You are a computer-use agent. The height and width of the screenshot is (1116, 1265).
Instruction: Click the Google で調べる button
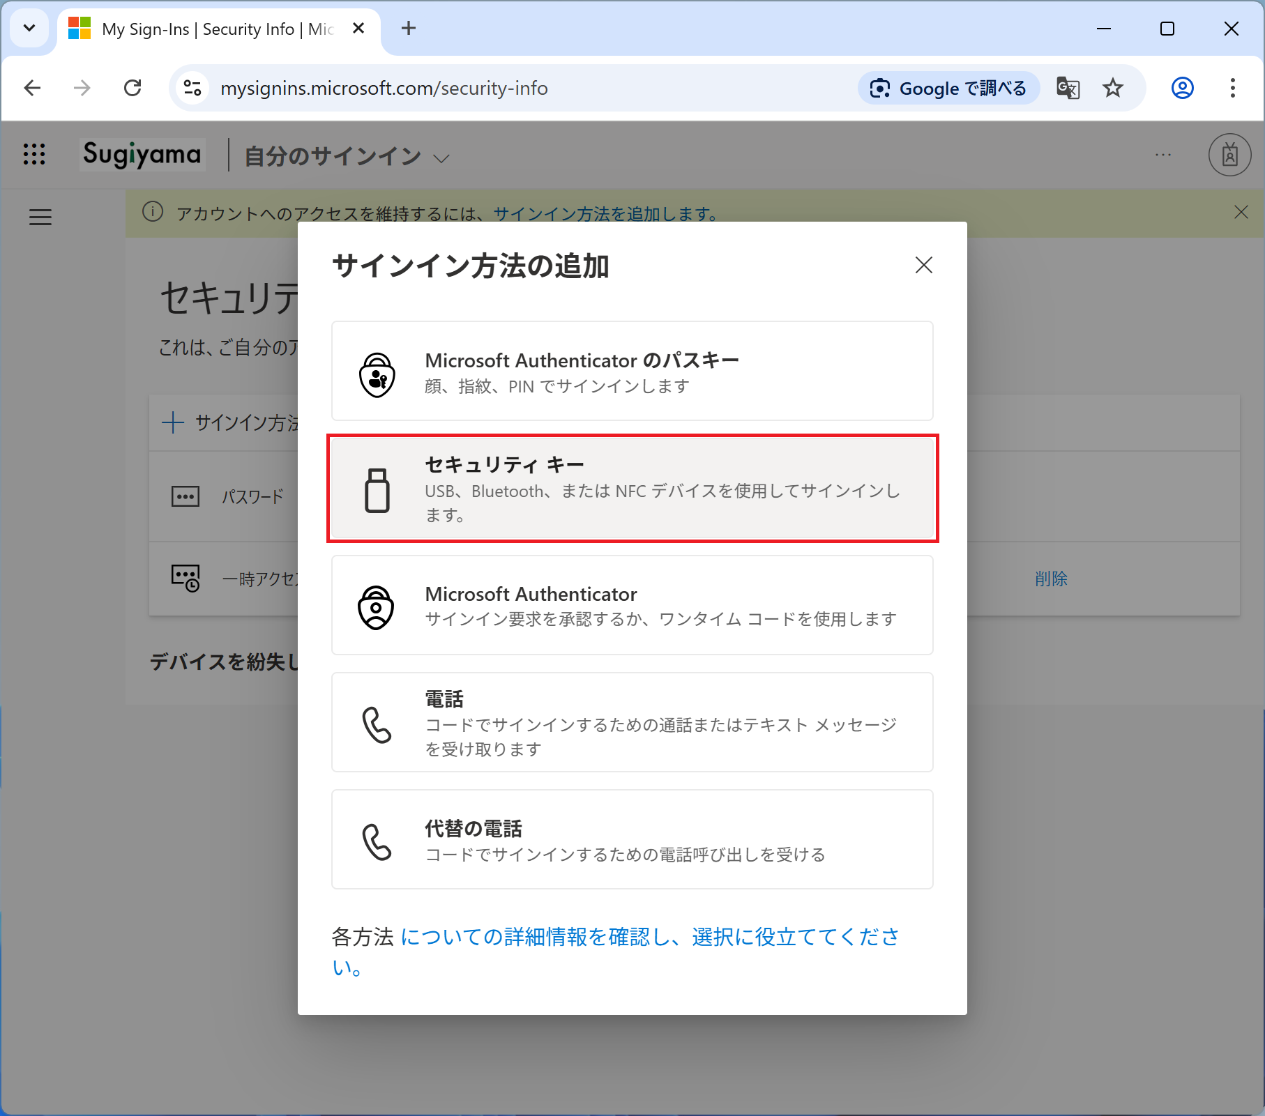click(x=948, y=89)
